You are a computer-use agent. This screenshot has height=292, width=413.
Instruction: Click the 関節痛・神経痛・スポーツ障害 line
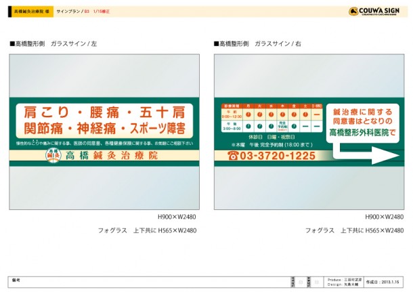click(104, 128)
